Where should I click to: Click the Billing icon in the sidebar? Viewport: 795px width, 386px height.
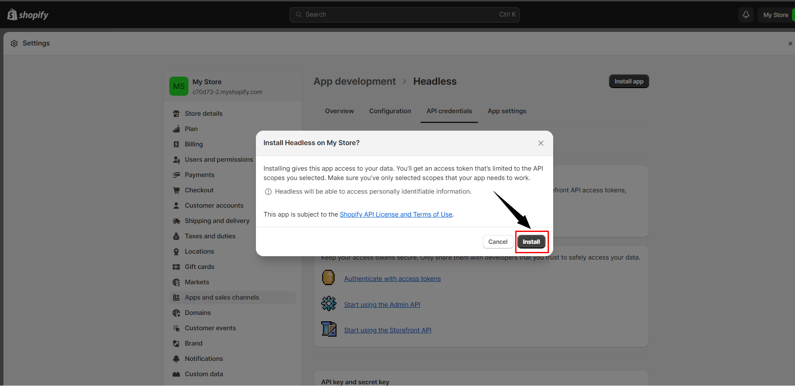coord(176,144)
